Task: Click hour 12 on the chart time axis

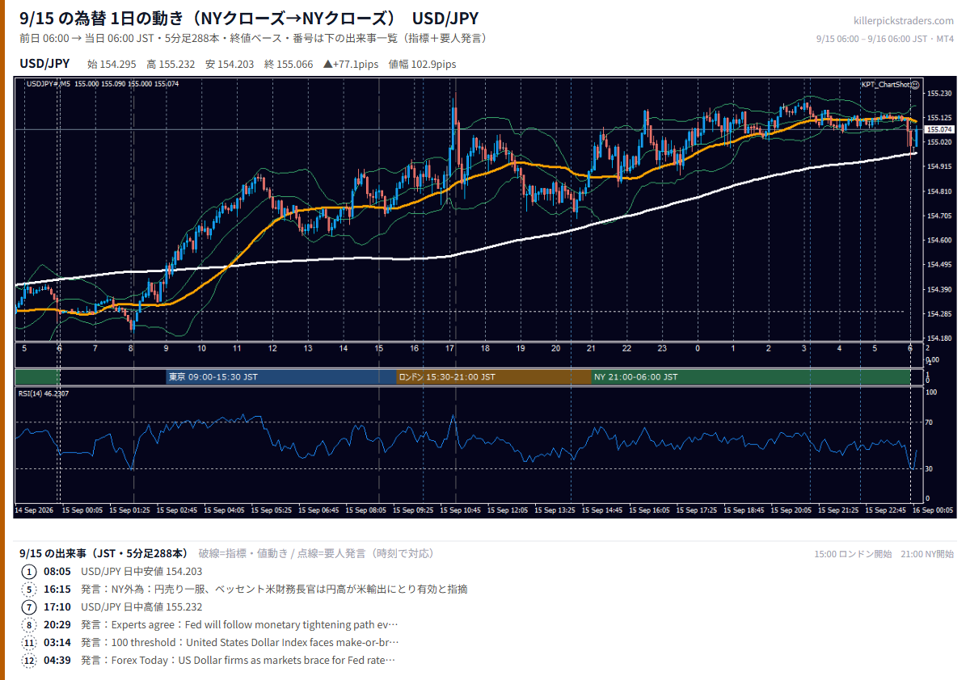Action: [x=272, y=348]
